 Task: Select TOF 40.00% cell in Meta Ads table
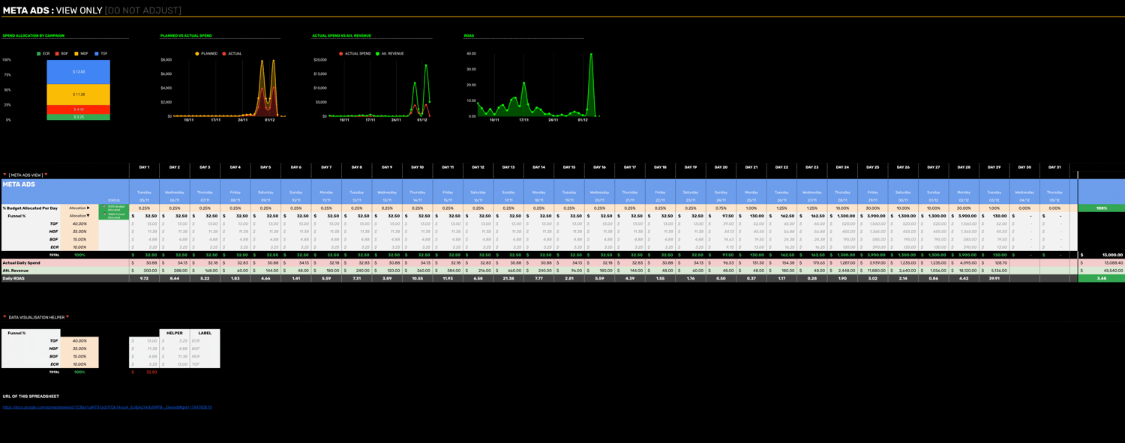pos(79,223)
